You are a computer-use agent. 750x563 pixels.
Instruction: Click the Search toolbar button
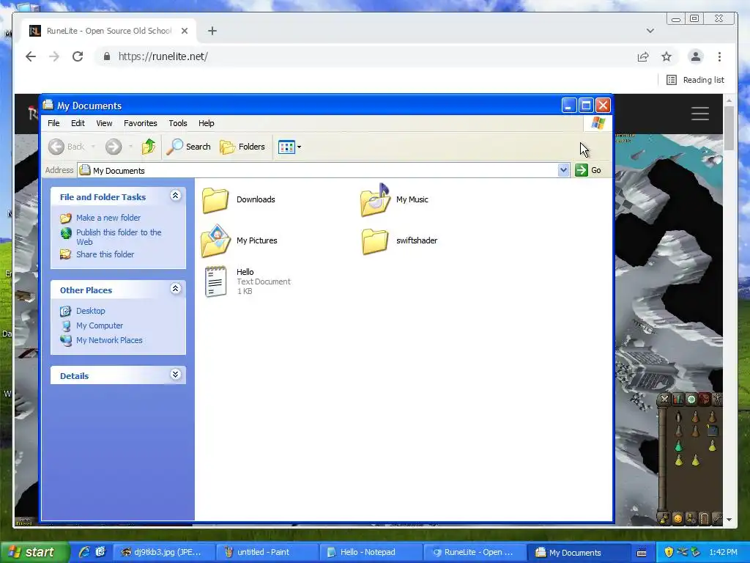(188, 147)
